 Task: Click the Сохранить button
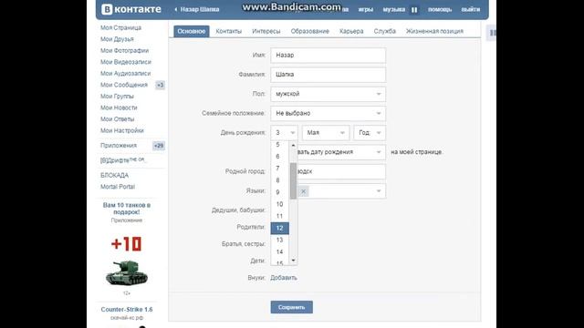[x=292, y=307]
